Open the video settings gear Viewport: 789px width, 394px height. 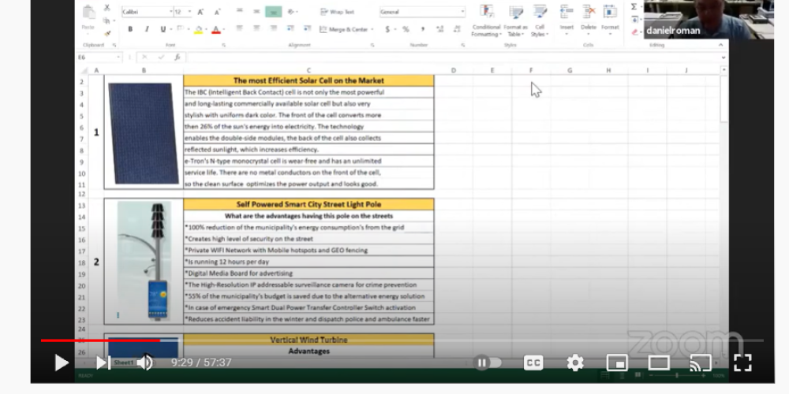point(575,362)
